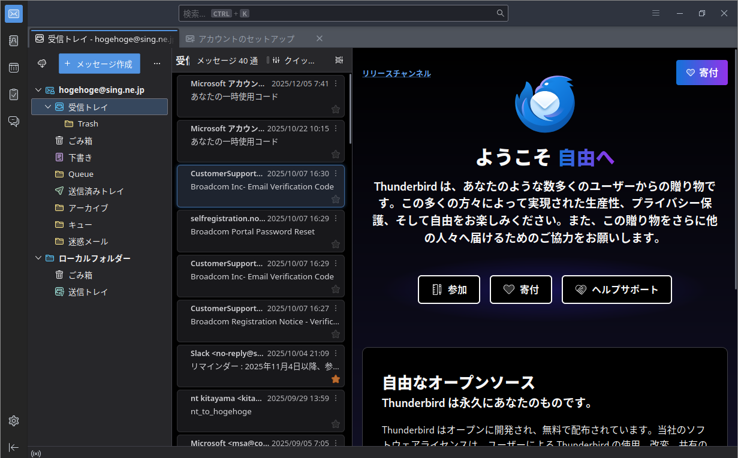Unstar the Slack reminder message

[336, 379]
